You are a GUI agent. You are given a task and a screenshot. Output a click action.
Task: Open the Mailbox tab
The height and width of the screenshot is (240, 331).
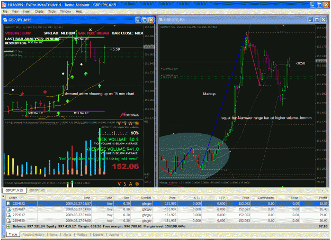pyautogui.click(x=82, y=235)
